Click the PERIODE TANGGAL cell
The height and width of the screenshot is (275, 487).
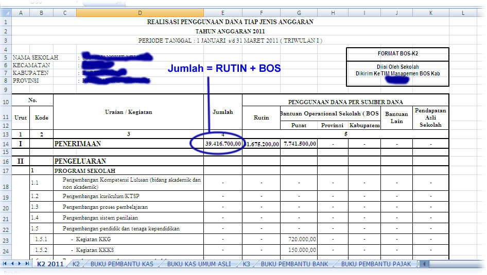point(230,41)
